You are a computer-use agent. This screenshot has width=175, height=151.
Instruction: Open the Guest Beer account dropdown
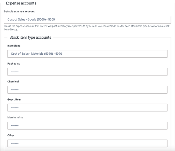click(x=87, y=108)
